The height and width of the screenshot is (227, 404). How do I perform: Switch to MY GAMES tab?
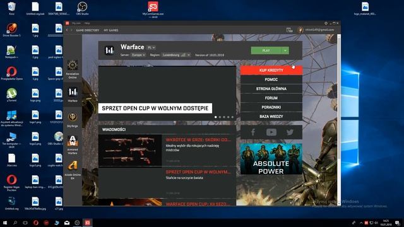coord(111,30)
